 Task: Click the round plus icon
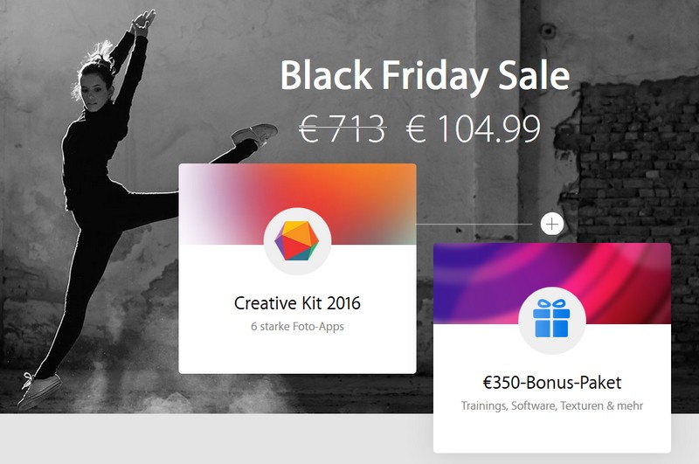pyautogui.click(x=552, y=224)
